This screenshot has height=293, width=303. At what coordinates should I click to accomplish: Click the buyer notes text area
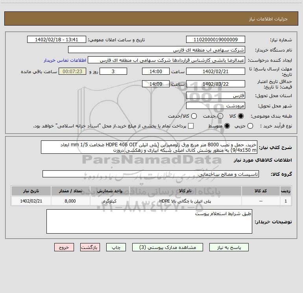tap(149, 221)
